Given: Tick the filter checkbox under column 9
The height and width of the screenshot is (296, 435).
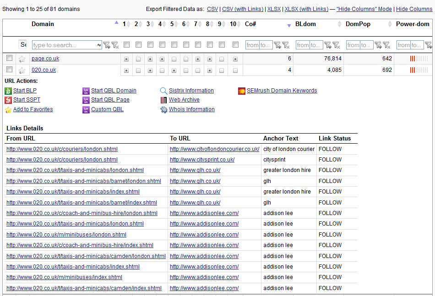Looking at the screenshot, I should click(x=222, y=45).
